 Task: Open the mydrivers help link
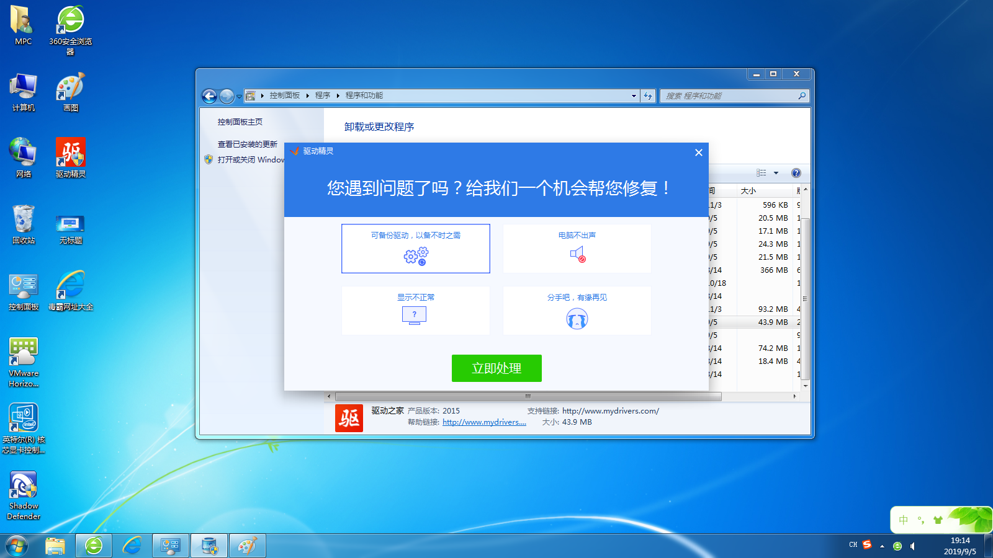(x=484, y=422)
